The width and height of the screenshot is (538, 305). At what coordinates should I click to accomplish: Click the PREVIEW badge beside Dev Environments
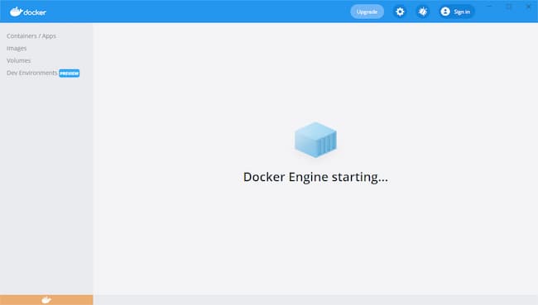[69, 73]
